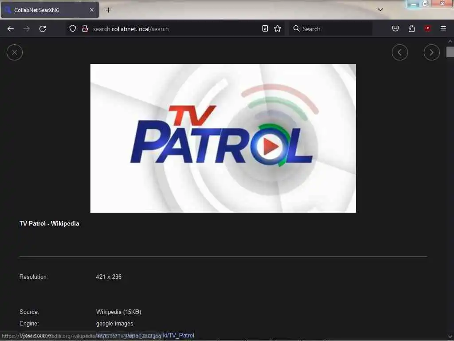Open a new browser tab
Screen dimensions: 454x341
(x=108, y=10)
